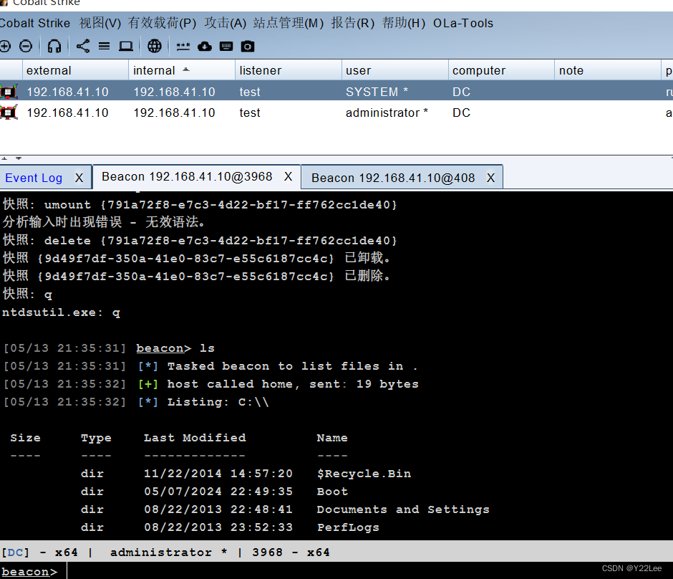Open the 视图(V) menu

(x=100, y=23)
